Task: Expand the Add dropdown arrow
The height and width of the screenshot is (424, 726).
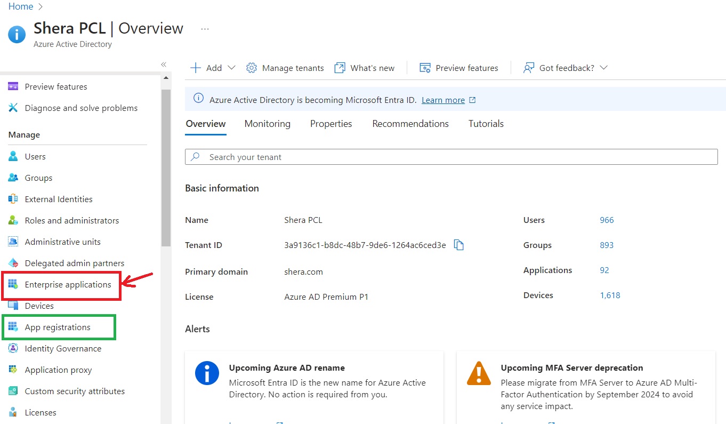Action: [231, 68]
